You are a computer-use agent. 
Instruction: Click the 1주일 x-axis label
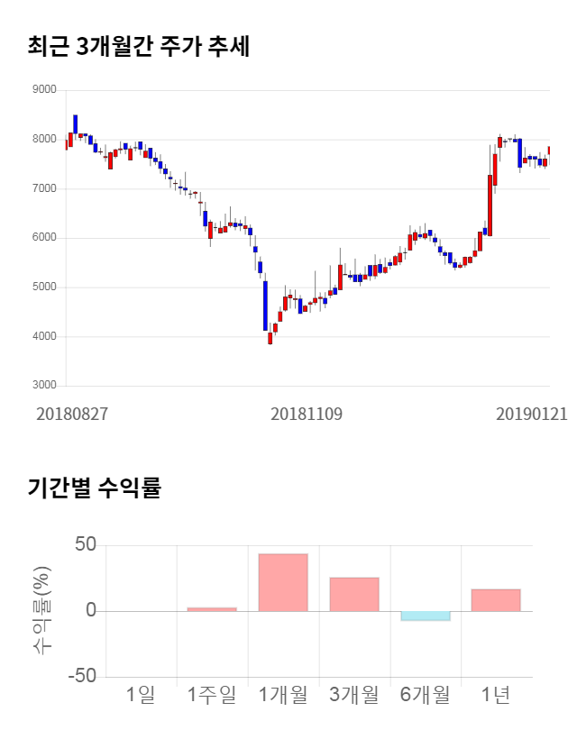point(212,696)
